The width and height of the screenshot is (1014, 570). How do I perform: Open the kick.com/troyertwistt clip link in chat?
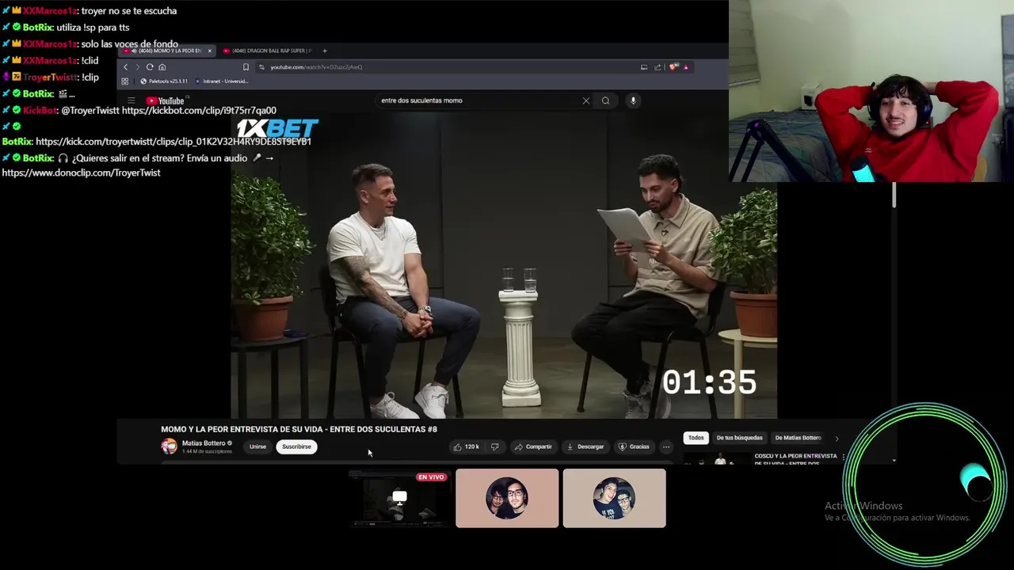click(x=173, y=141)
